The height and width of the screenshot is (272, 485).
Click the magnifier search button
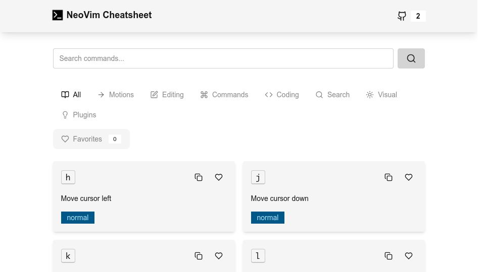411,58
